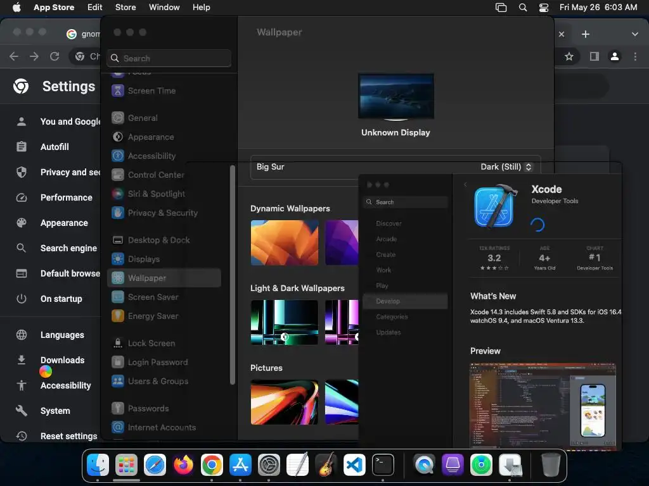Open Displays in System Settings sidebar
The height and width of the screenshot is (486, 649).
tap(164, 259)
